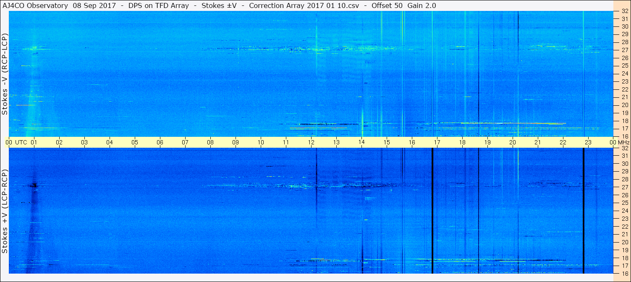Click the 32 MHz tick of upper plot
Image resolution: width=631 pixels, height=282 pixels.
coord(624,11)
